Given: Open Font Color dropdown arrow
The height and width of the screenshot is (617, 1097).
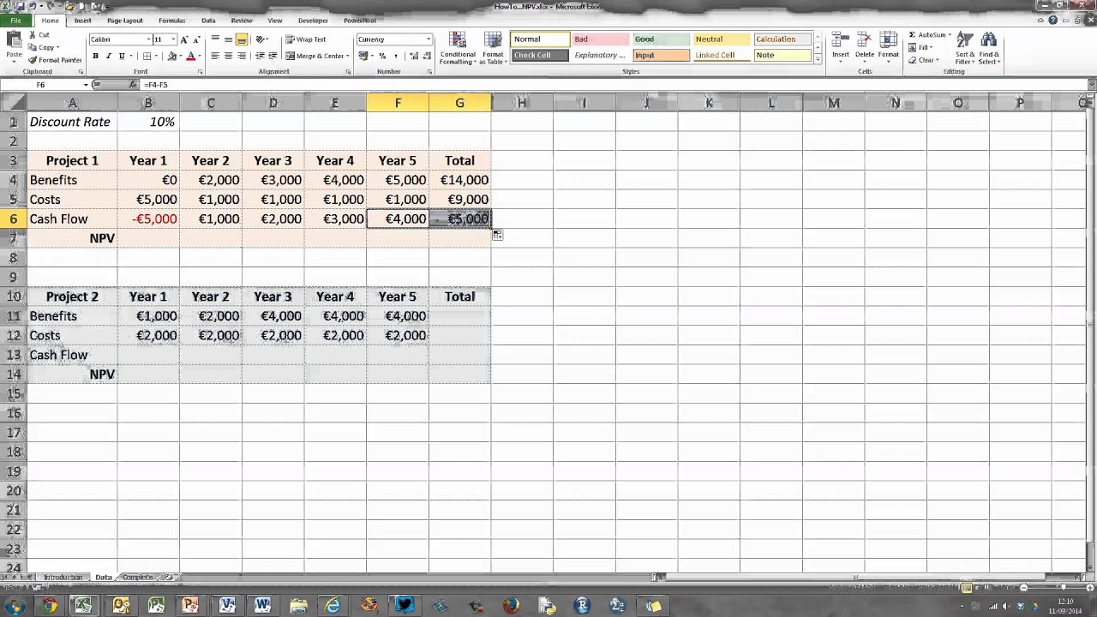Looking at the screenshot, I should [200, 56].
